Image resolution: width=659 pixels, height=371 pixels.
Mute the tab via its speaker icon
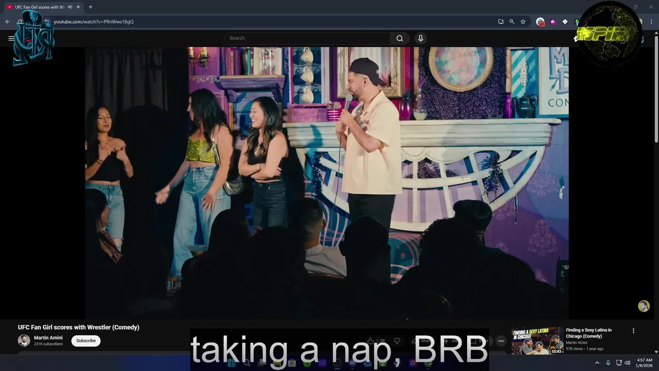pyautogui.click(x=69, y=7)
